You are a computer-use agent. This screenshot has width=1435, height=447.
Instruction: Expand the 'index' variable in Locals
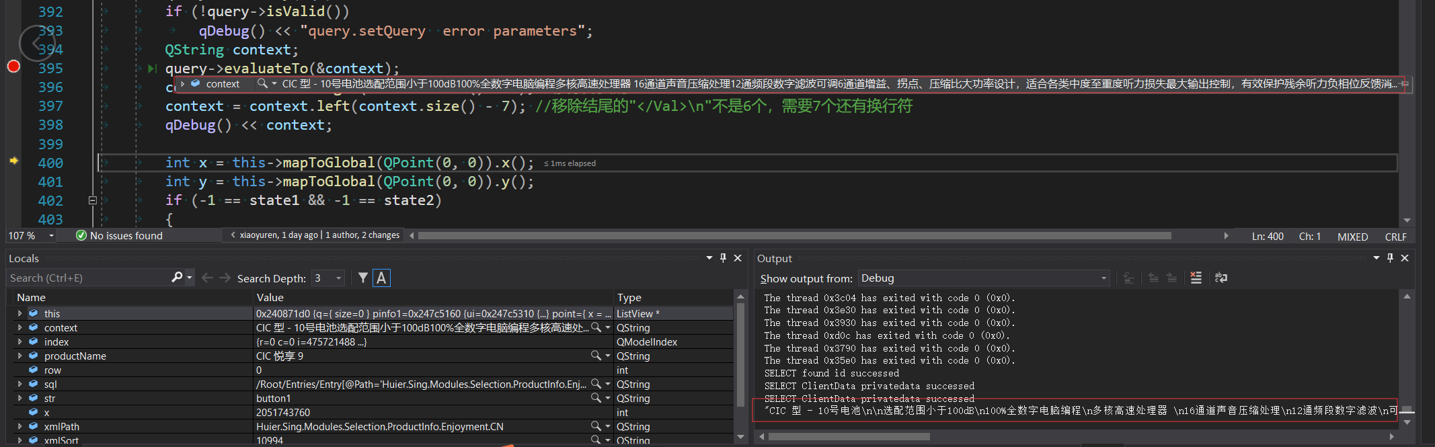pyautogui.click(x=20, y=341)
